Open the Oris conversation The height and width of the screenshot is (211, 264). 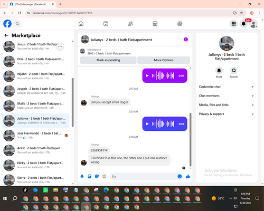tap(35, 61)
